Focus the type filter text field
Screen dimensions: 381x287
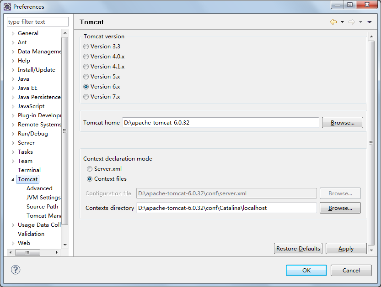point(38,22)
